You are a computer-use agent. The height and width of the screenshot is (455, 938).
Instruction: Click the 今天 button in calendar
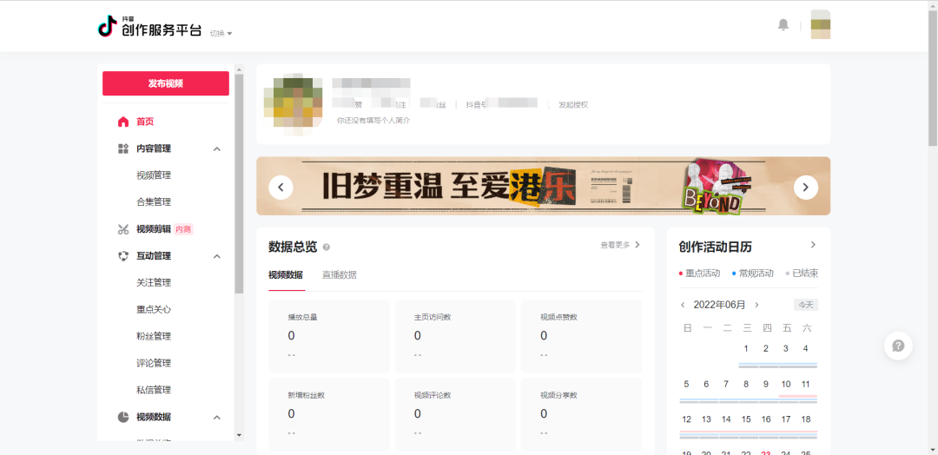(x=805, y=305)
